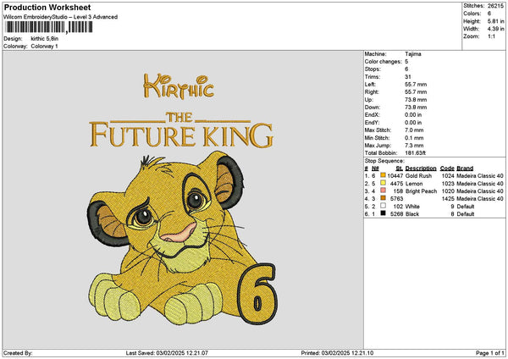Viewport: 508px width, 359px height.
Task: Click the 'Black' description in row 6
Action: 412,214
